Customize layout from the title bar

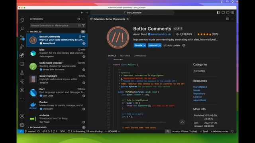tap(233, 13)
